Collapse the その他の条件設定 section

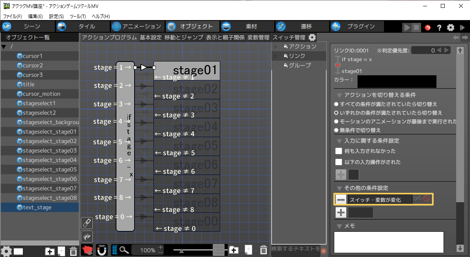tap(339, 188)
